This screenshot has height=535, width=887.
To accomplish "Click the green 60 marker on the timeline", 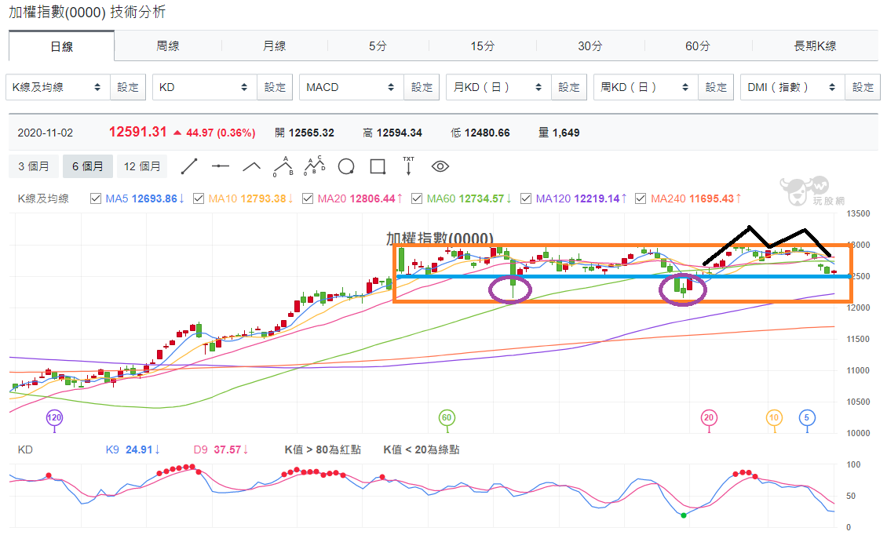I will click(x=447, y=418).
